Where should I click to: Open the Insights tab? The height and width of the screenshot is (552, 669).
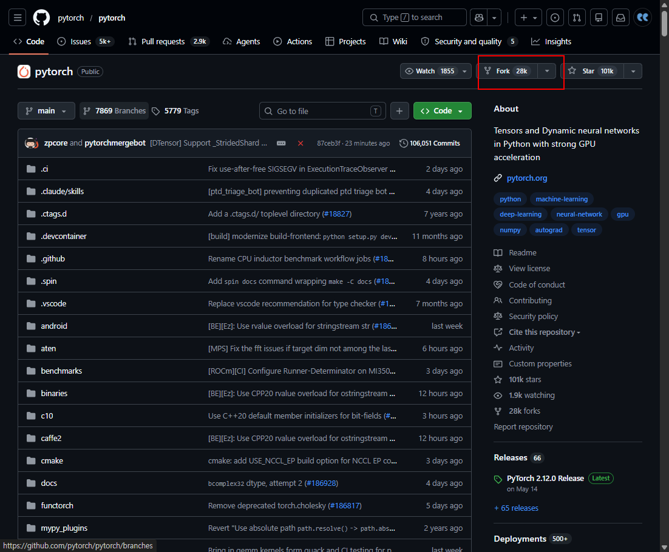pyautogui.click(x=551, y=41)
